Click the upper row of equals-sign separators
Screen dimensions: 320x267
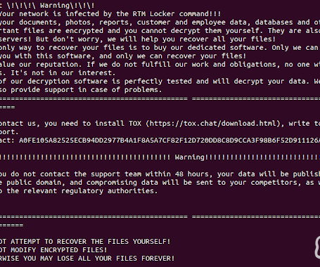click(x=160, y=98)
